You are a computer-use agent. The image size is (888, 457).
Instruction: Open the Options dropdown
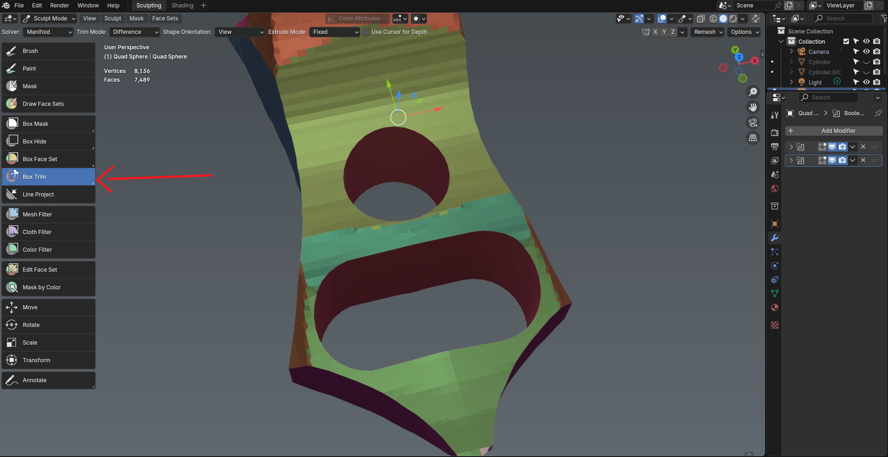tap(744, 32)
